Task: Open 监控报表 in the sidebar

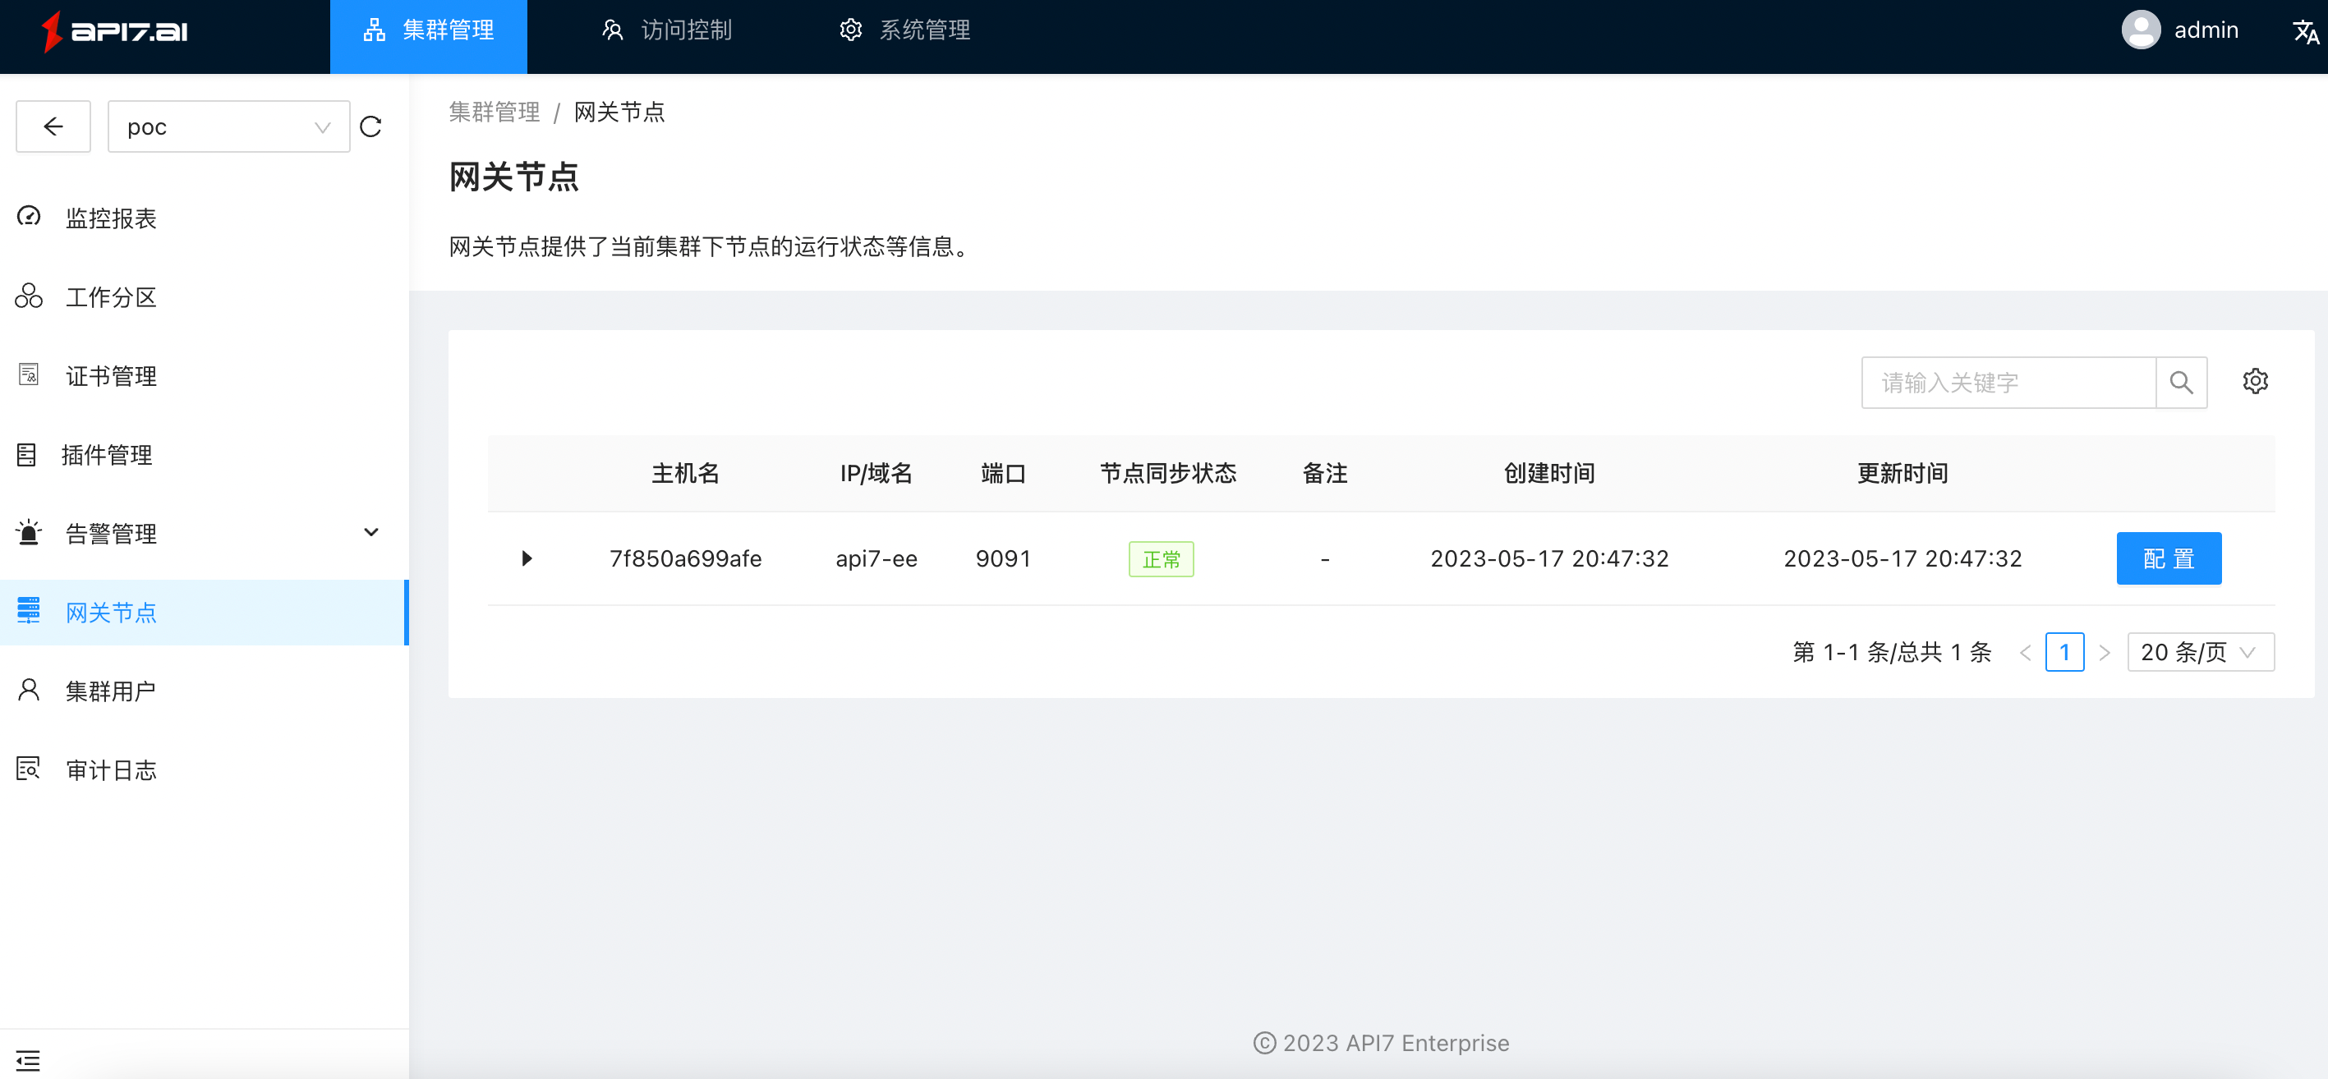Action: click(204, 218)
